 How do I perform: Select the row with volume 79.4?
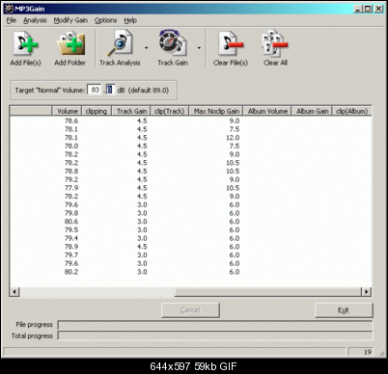(x=190, y=238)
